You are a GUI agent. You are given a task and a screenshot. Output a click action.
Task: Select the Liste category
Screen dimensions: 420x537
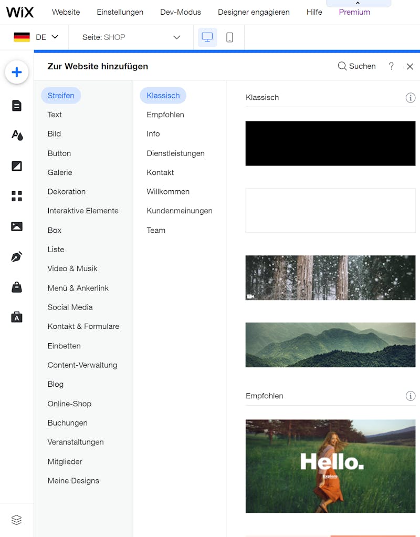[56, 250]
